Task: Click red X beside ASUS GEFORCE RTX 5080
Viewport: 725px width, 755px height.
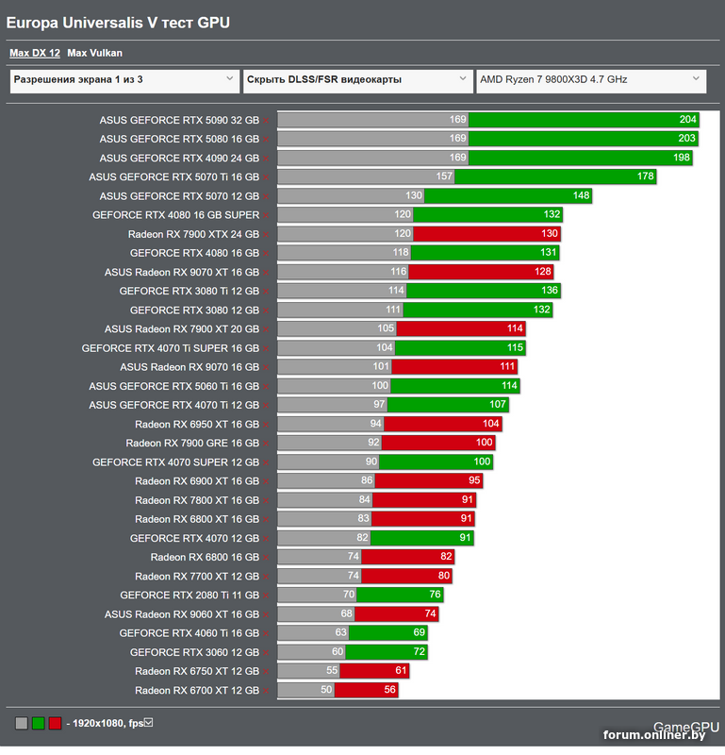Action: pyautogui.click(x=266, y=139)
